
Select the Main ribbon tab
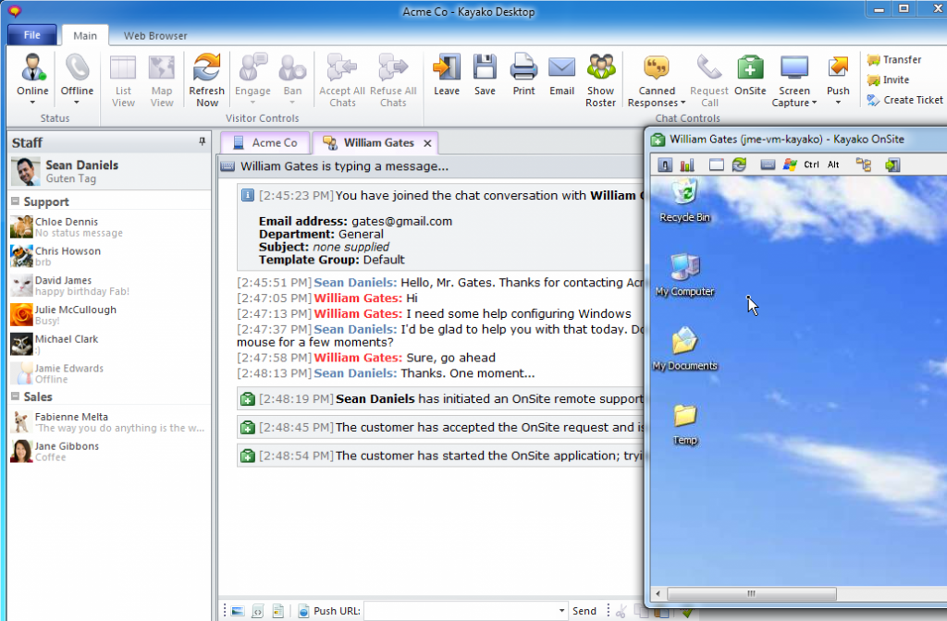84,36
